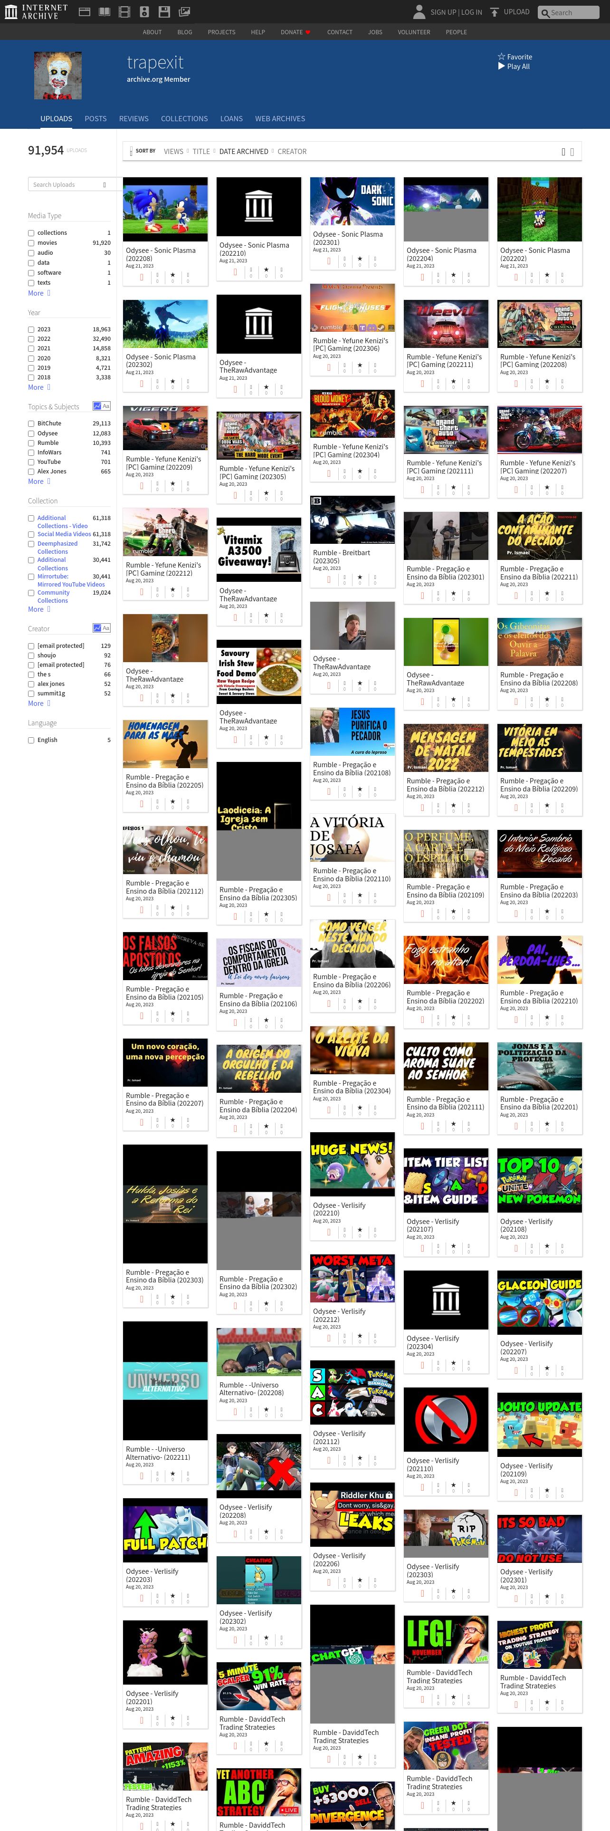Click media icon on Sonic Plasma (202204) card
610x1831 pixels.
[422, 277]
